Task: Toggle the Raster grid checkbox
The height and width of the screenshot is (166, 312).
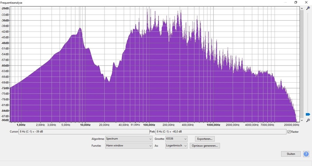Action: (289, 132)
